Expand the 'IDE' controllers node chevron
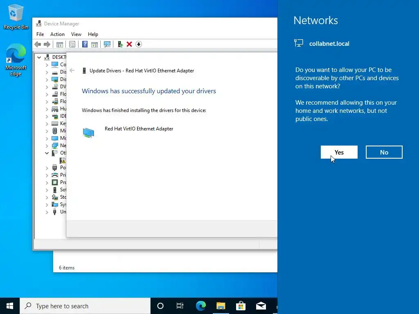Viewport: 419px width, 314px height. (47, 117)
